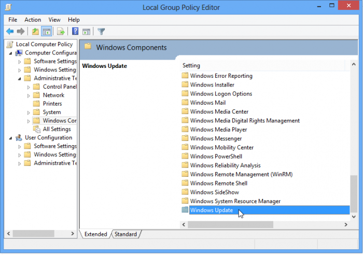Expand the System tree node
The height and width of the screenshot is (255, 363).
(29, 112)
